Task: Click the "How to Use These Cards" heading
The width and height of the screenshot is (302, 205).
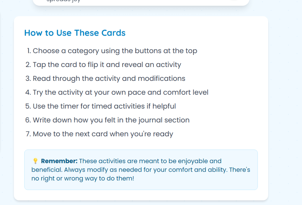Action: 75,33
